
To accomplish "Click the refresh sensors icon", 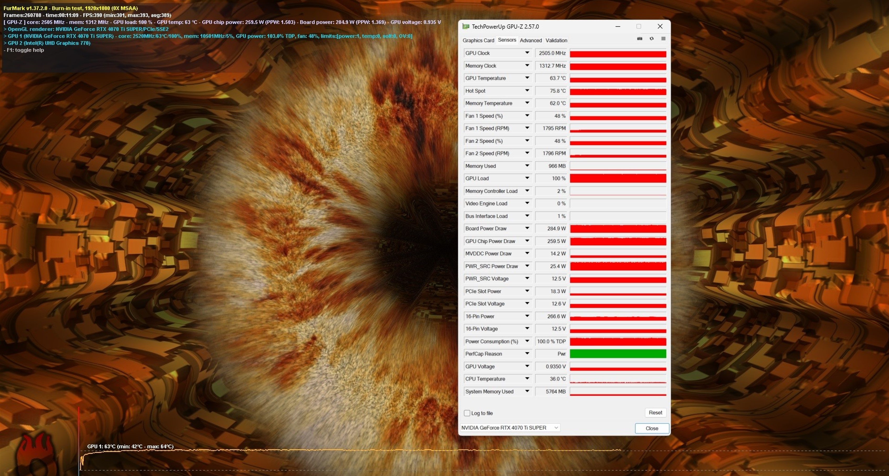I will coord(651,39).
